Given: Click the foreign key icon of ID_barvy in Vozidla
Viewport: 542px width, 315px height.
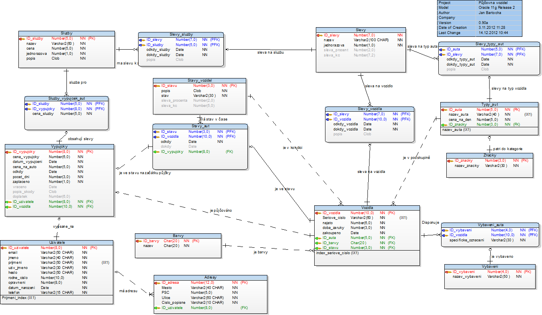Looking at the screenshot, I should click(319, 243).
